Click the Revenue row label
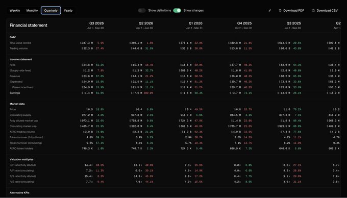 tap(15, 76)
